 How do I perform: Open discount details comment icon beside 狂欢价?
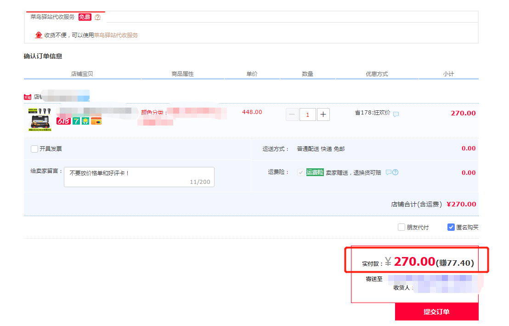[x=396, y=114]
